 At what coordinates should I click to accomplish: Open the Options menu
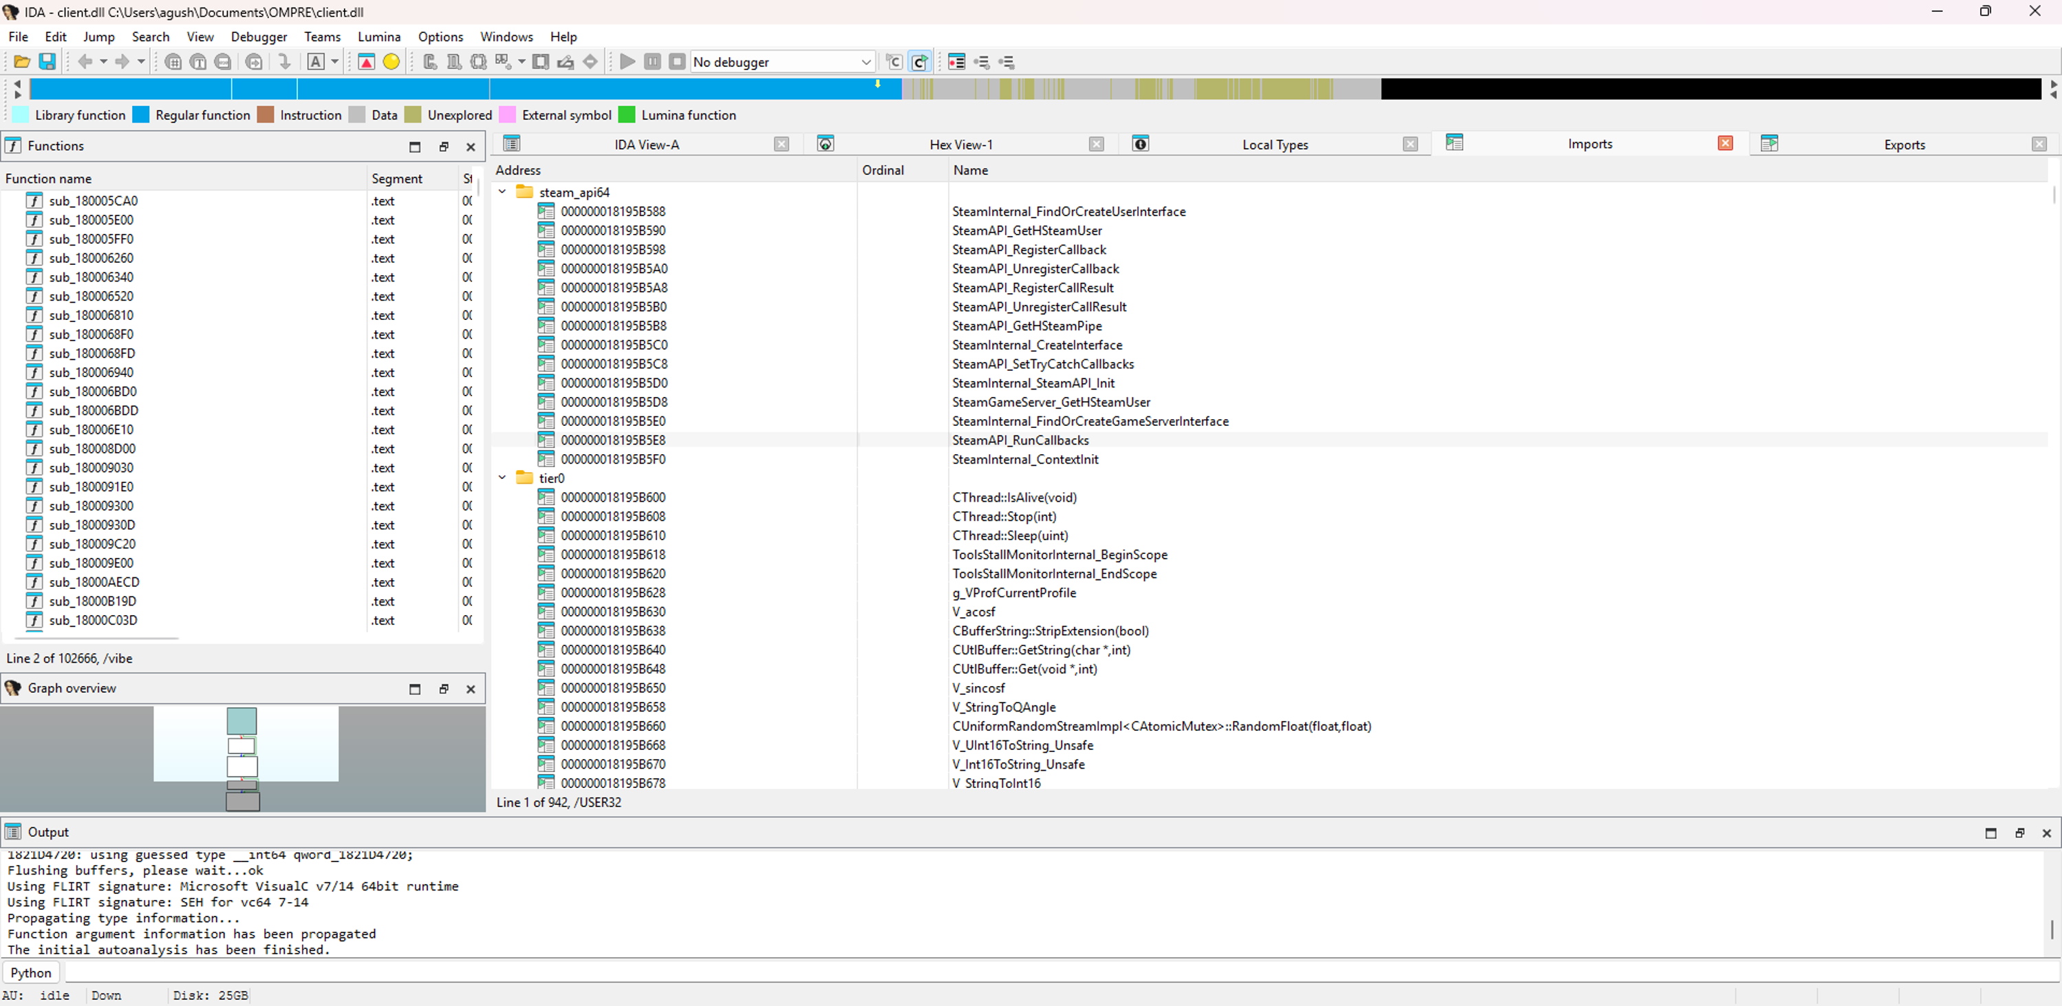(x=440, y=37)
